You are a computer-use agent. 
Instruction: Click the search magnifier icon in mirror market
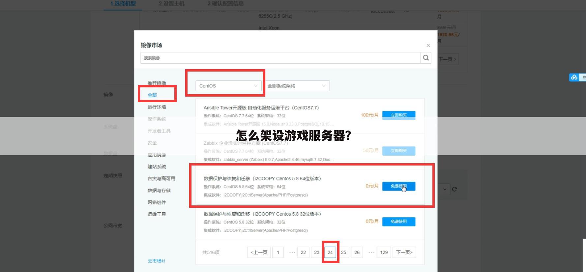pyautogui.click(x=426, y=58)
